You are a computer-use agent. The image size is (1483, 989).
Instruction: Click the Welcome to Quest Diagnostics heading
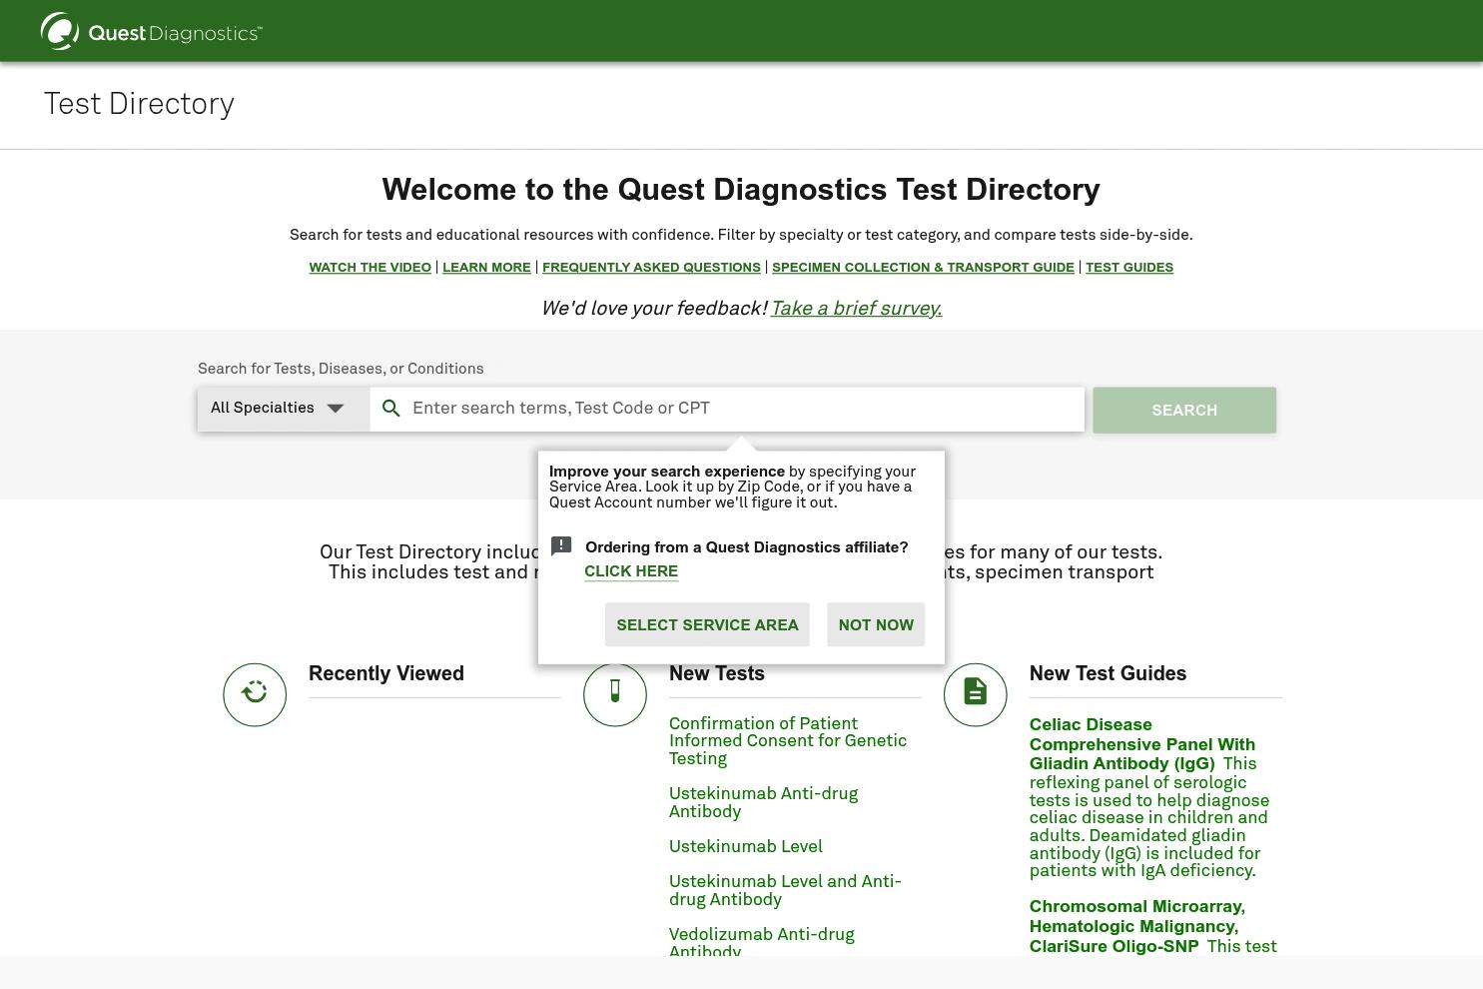[x=741, y=190]
